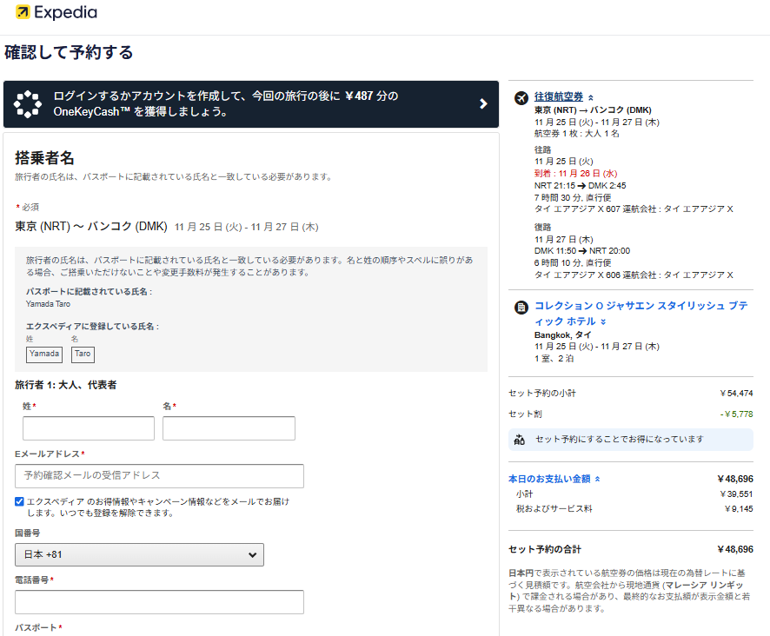This screenshot has width=770, height=636.
Task: Click the bundle savings icon beside セット予約
Action: pos(520,440)
